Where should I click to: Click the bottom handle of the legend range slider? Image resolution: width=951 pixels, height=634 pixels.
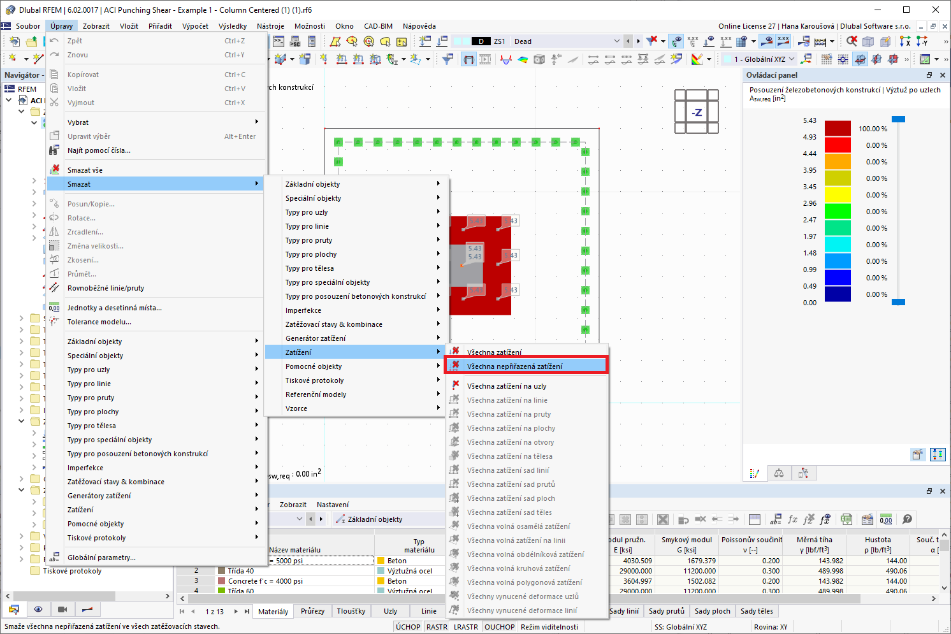pyautogui.click(x=898, y=302)
